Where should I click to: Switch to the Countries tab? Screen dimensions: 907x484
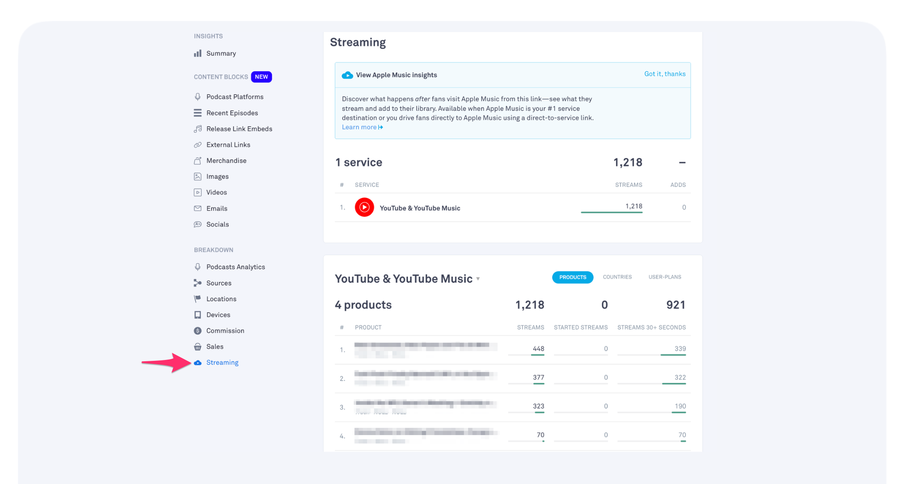click(x=617, y=277)
